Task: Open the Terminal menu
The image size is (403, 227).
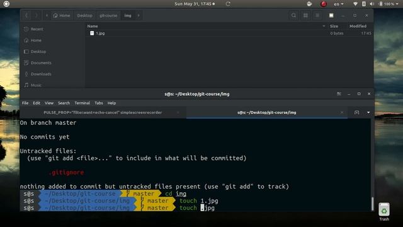Action: pyautogui.click(x=82, y=103)
